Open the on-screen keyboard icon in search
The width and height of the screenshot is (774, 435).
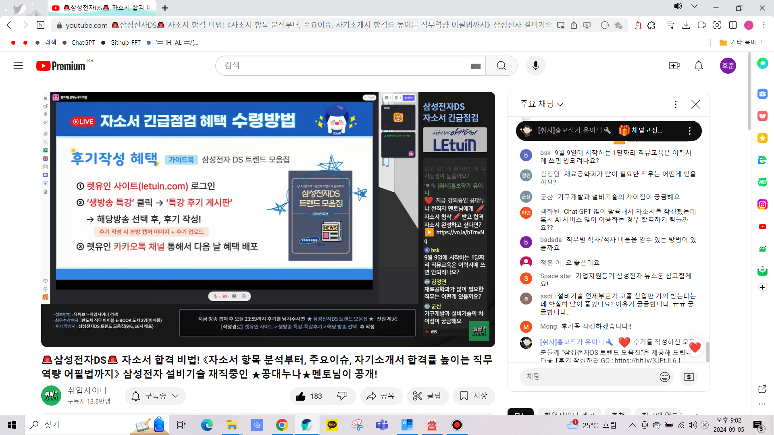tap(475, 66)
